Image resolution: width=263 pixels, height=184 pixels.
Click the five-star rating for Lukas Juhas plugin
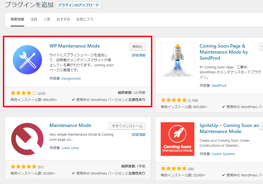point(24,167)
